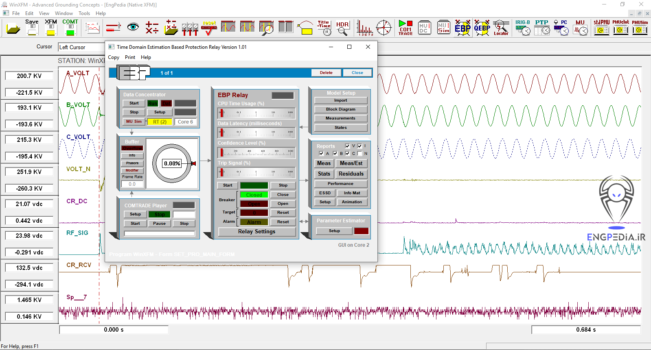651x350 pixels.
Task: Open the HDR magnifier tool
Action: (342, 28)
